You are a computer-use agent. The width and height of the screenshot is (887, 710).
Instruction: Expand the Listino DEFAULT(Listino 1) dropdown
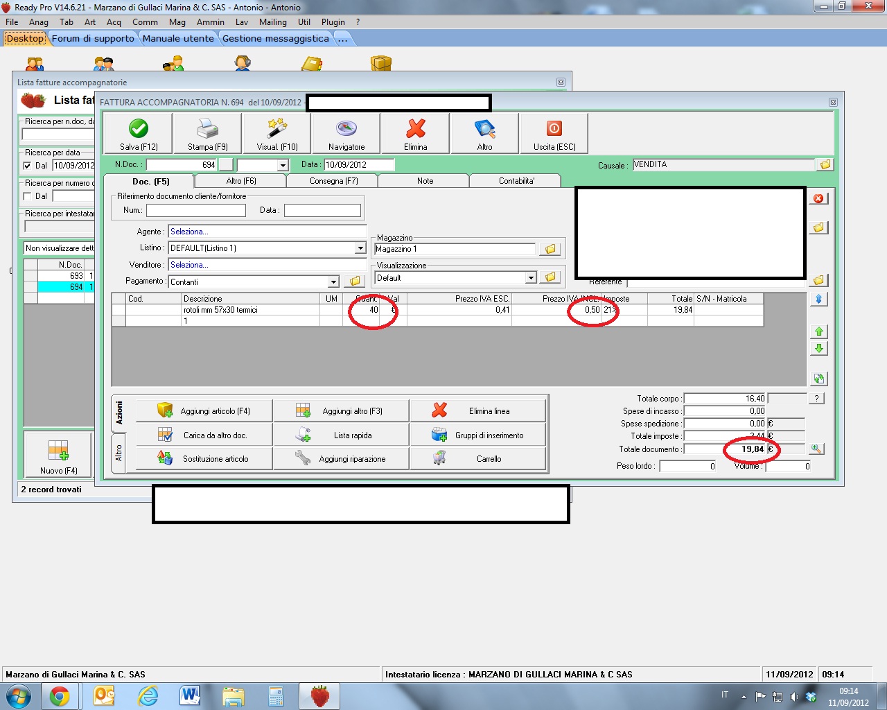coord(360,248)
